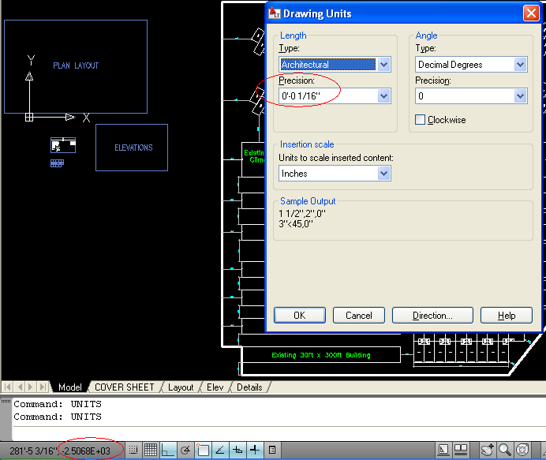Open the SteeringWheels navigation icon
The height and width of the screenshot is (460, 546).
[522, 450]
